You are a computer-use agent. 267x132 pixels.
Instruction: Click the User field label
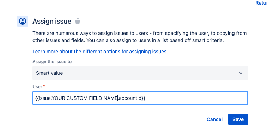click(x=37, y=87)
